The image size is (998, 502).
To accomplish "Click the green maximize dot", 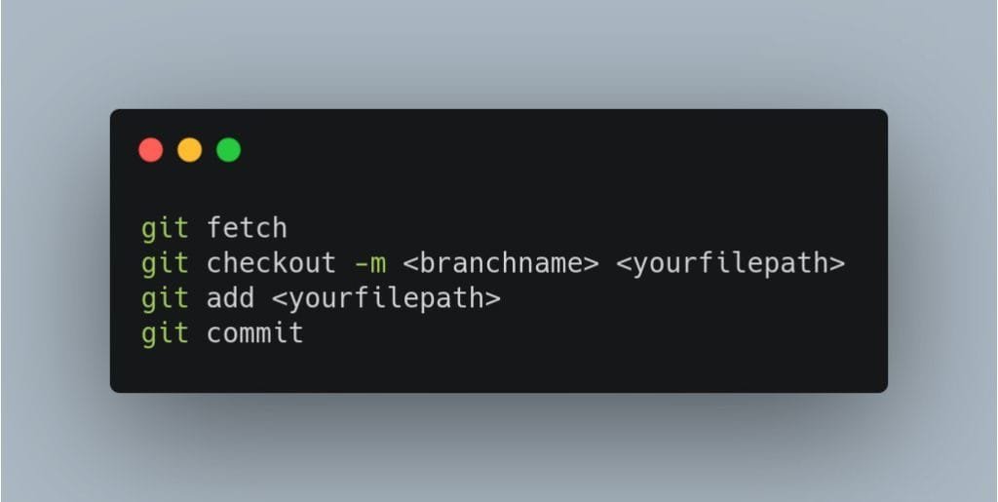I will click(228, 150).
